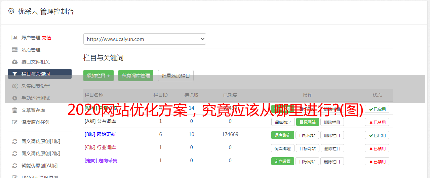Screen dimensions: 430x178
Task: Click the 栏目ID value 6 in 网站更新 row
Action: tap(160, 134)
